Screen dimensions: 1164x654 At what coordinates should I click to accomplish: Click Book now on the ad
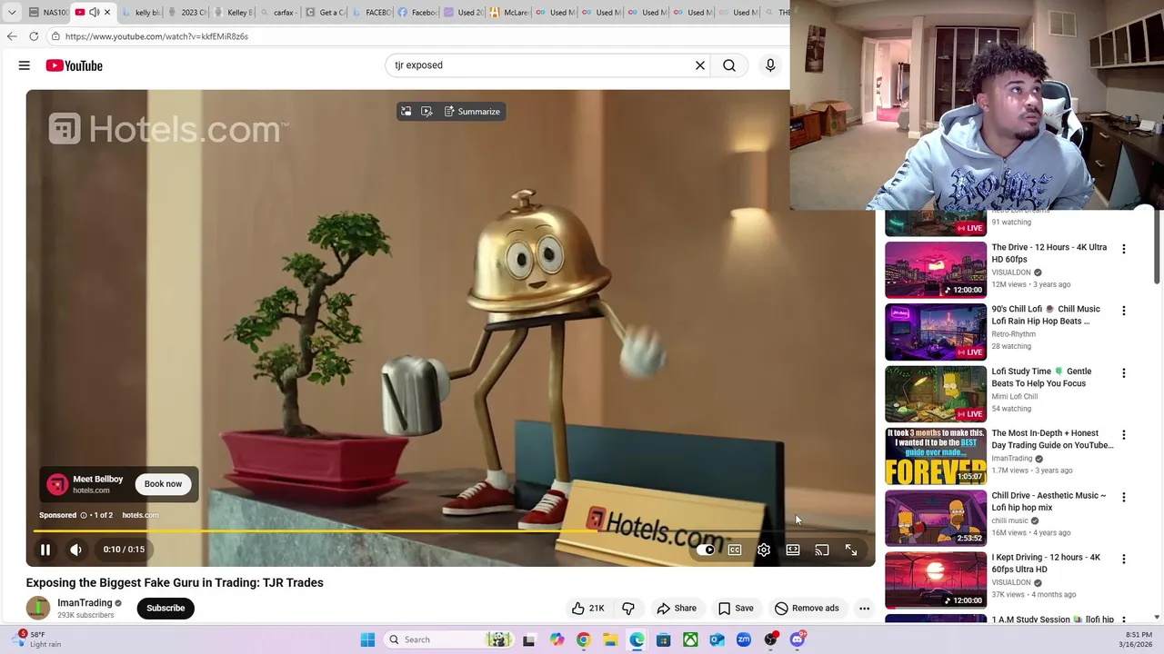tap(163, 484)
